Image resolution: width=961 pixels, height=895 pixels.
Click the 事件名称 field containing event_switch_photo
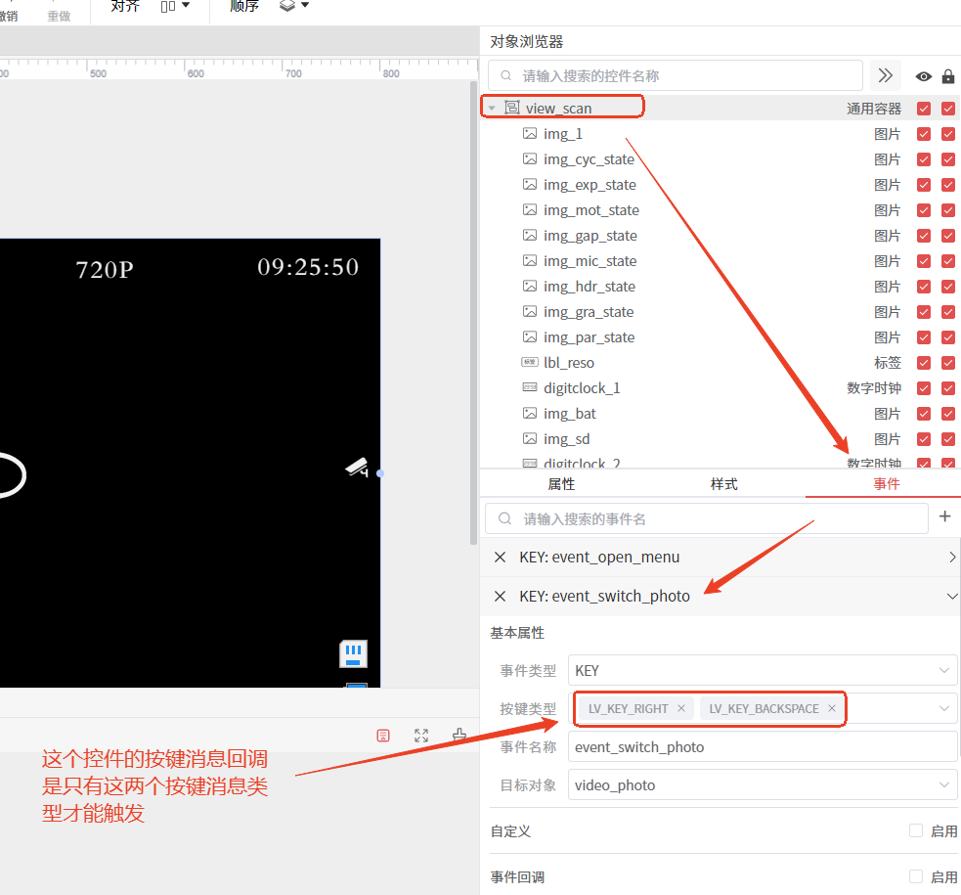click(763, 746)
